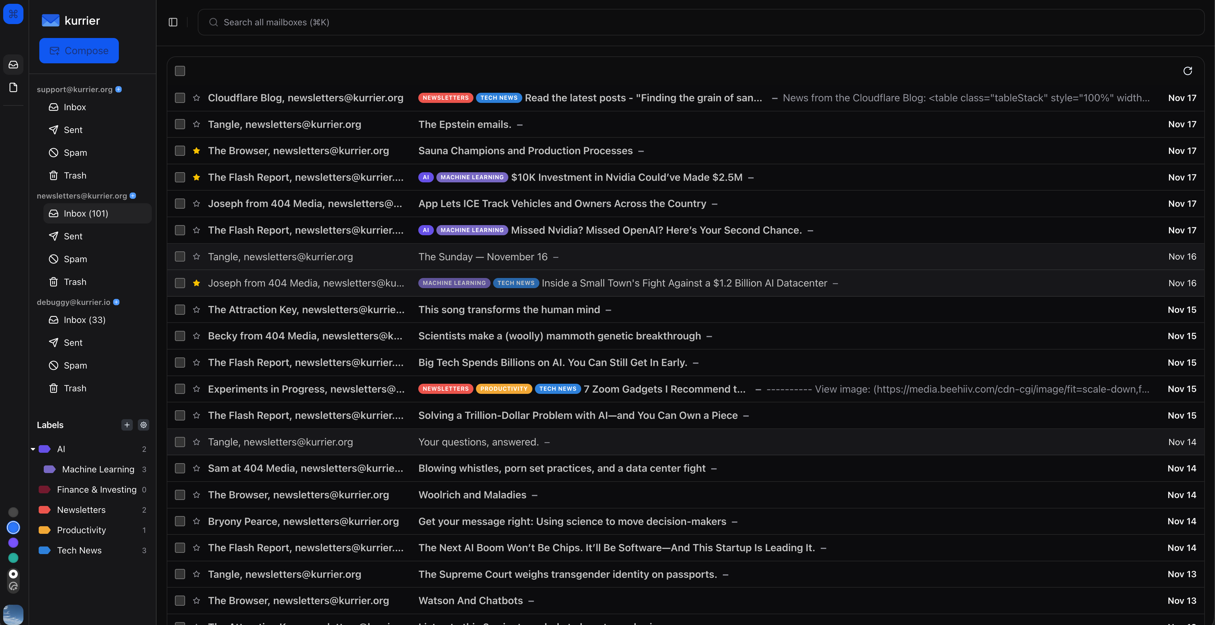Open the keyboard shortcuts command icon
1215x625 pixels.
pyautogui.click(x=13, y=14)
